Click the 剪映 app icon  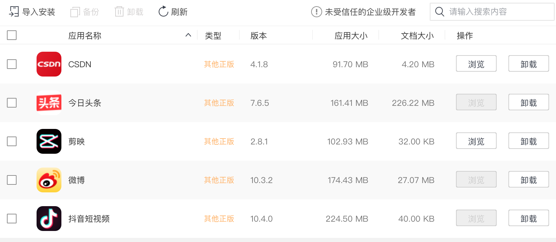[49, 141]
